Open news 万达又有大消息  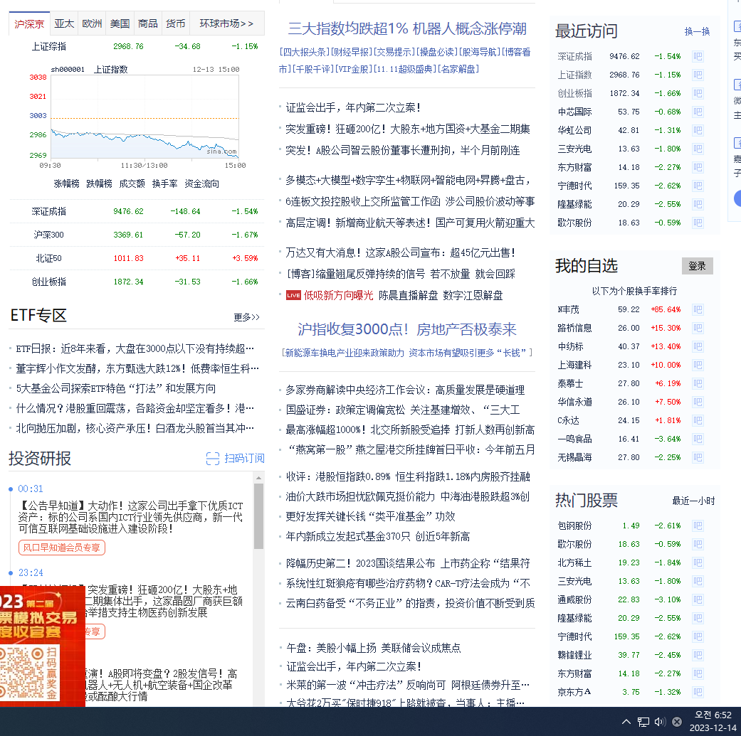tap(400, 253)
